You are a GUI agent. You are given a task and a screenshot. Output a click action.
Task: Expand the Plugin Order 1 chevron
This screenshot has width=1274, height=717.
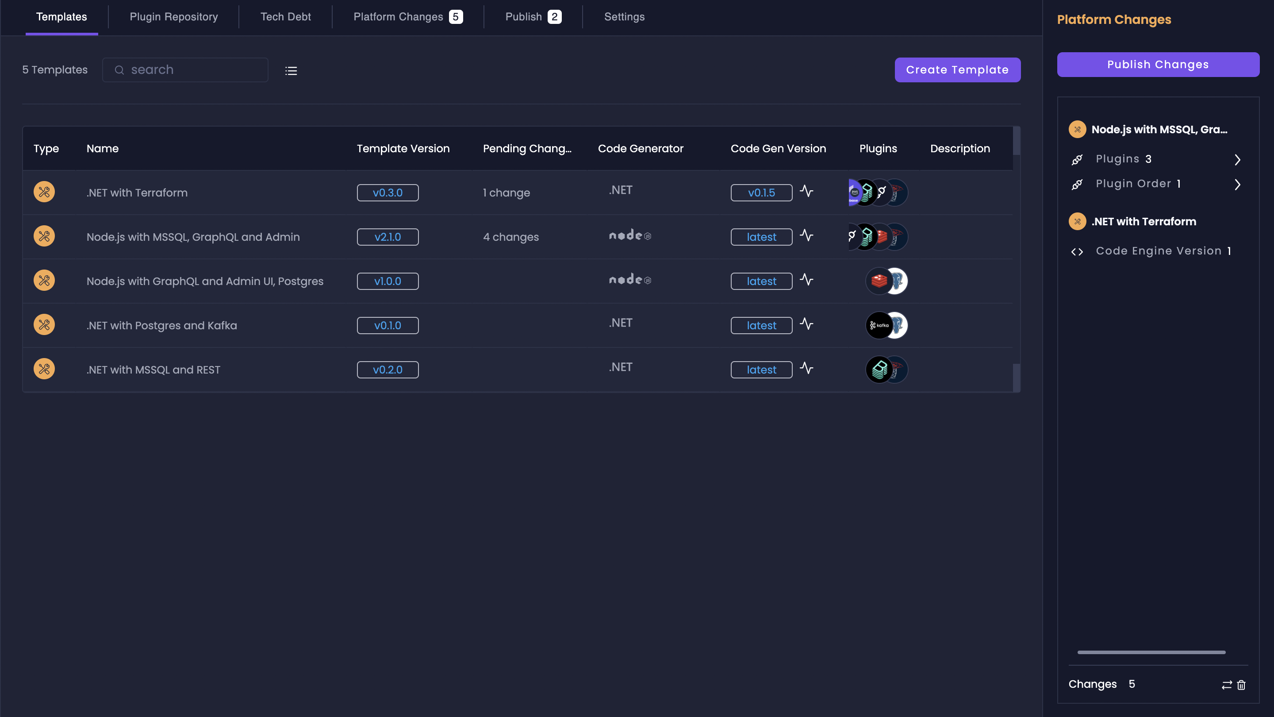1237,184
